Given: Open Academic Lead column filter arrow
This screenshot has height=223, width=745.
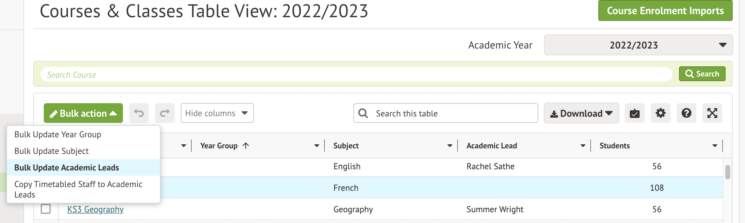Looking at the screenshot, I should (583, 146).
